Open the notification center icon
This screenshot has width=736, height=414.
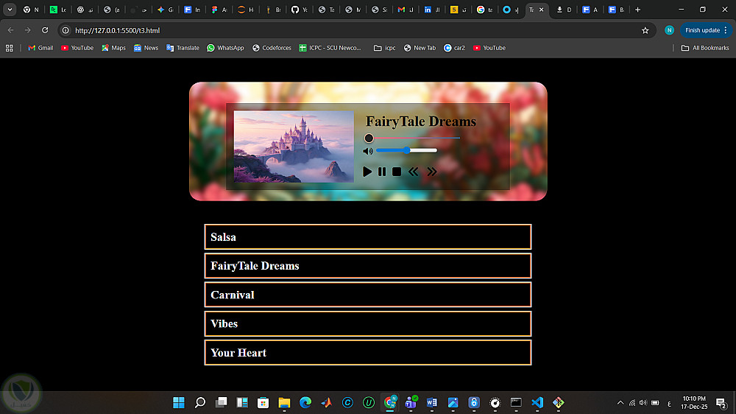(x=721, y=402)
